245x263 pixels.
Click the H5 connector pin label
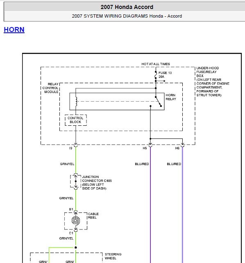tap(145, 148)
